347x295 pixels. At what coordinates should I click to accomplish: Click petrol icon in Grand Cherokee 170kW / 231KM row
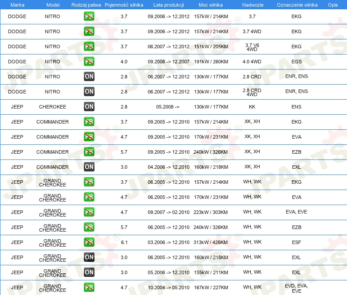point(89,197)
